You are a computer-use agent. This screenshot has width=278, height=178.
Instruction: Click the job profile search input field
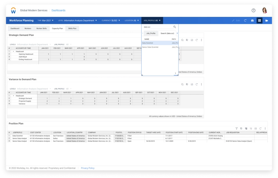click(x=157, y=27)
